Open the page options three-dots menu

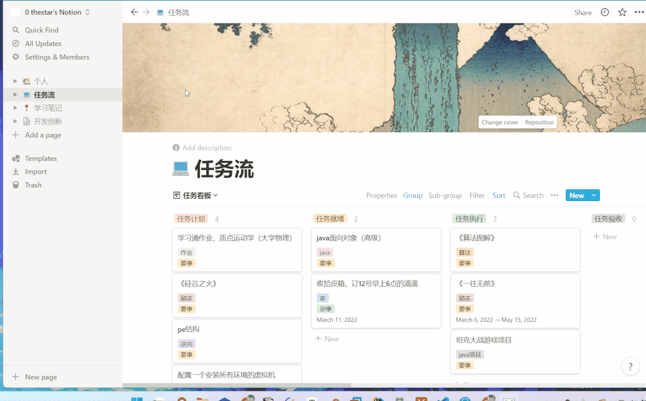tap(639, 13)
